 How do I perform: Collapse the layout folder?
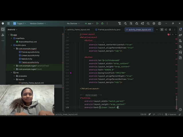point(14,79)
